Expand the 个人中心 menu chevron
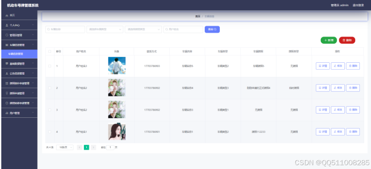This screenshot has height=169, width=371. pos(33,25)
